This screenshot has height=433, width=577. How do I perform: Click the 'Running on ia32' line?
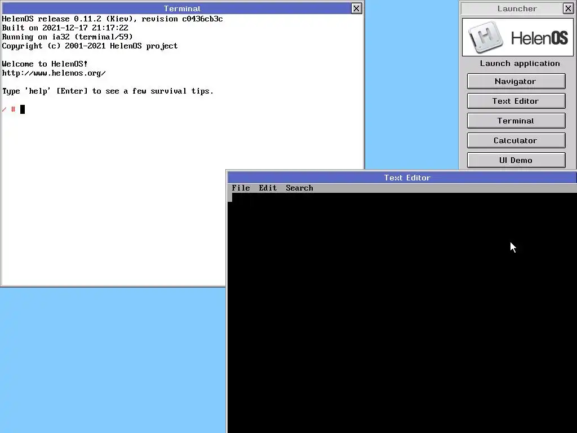pyautogui.click(x=68, y=37)
